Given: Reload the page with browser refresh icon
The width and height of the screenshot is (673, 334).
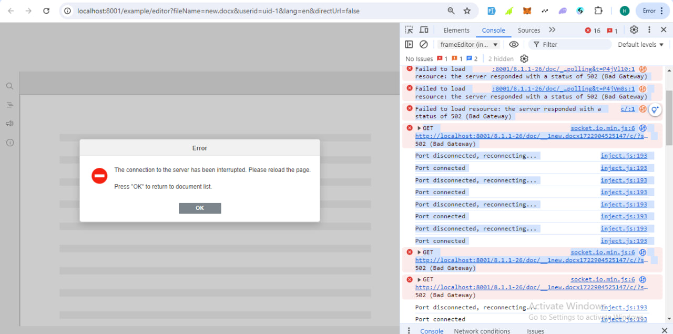Looking at the screenshot, I should pyautogui.click(x=46, y=11).
